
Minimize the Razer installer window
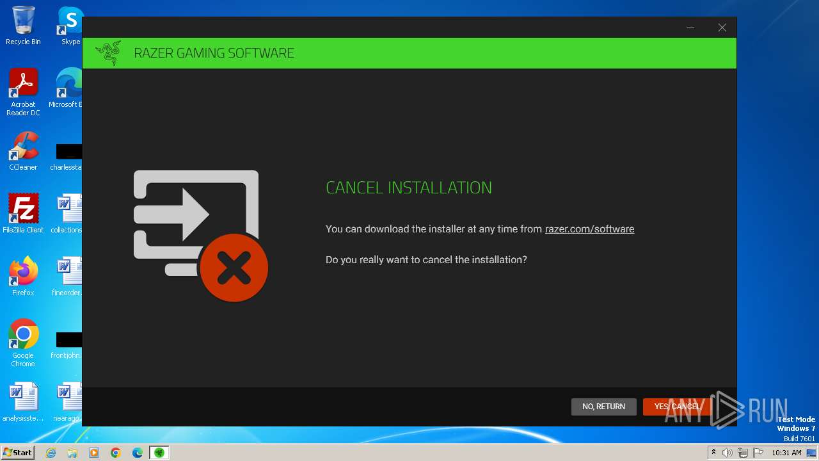[690, 28]
